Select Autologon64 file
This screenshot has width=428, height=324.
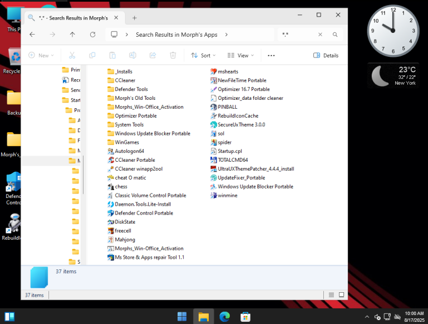click(x=126, y=151)
